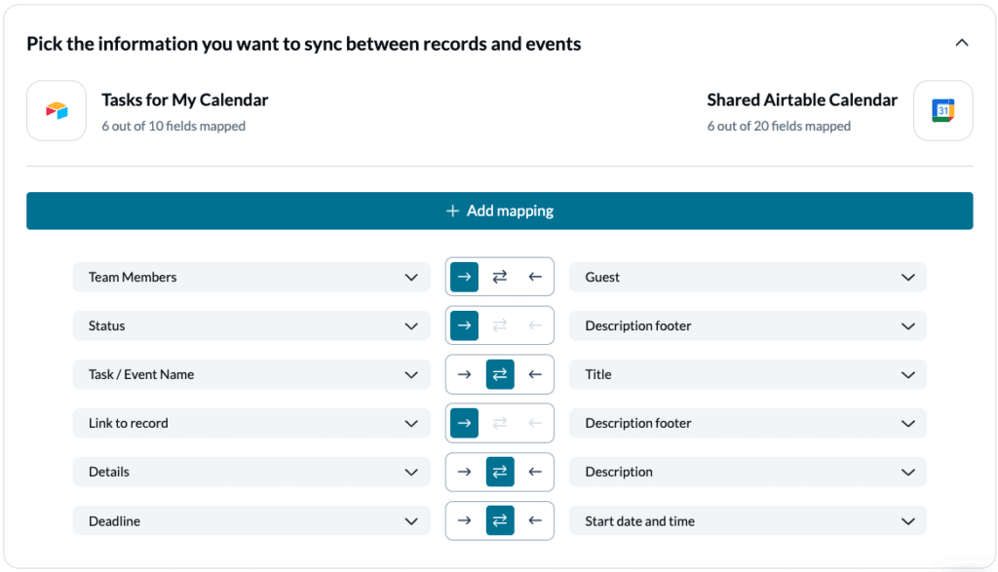Image resolution: width=998 pixels, height=572 pixels.
Task: Toggle two-way sync for Deadline row
Action: (500, 520)
